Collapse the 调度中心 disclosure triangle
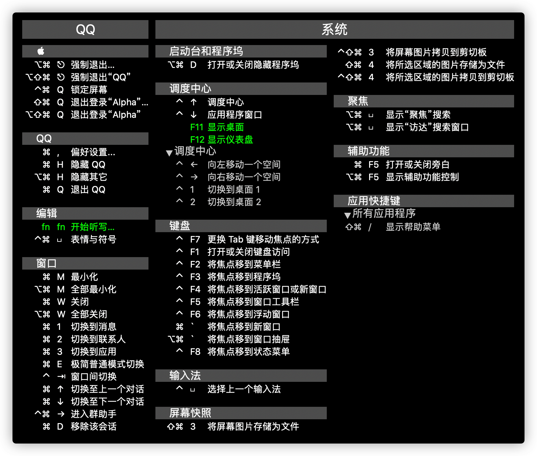This screenshot has width=537, height=456. click(169, 153)
